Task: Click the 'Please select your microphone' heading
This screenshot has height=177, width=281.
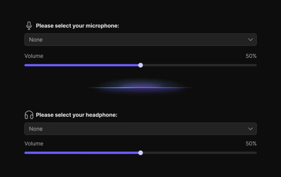Action: [78, 26]
